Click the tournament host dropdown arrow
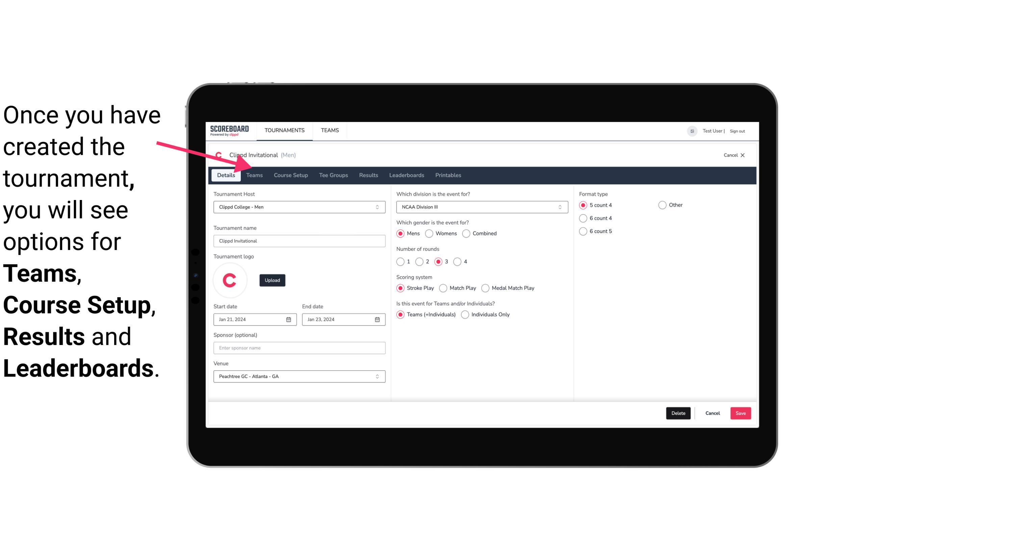This screenshot has width=1022, height=550. (x=377, y=207)
